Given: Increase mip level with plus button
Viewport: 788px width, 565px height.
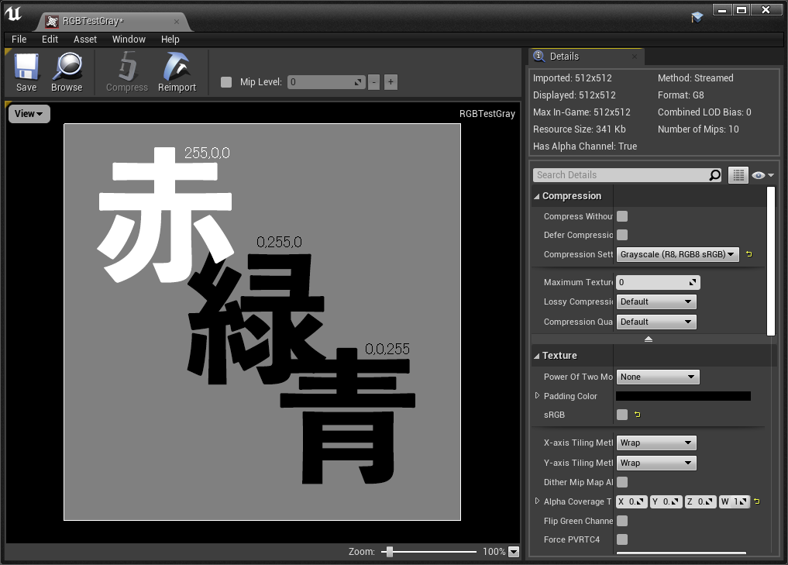Looking at the screenshot, I should click(391, 82).
